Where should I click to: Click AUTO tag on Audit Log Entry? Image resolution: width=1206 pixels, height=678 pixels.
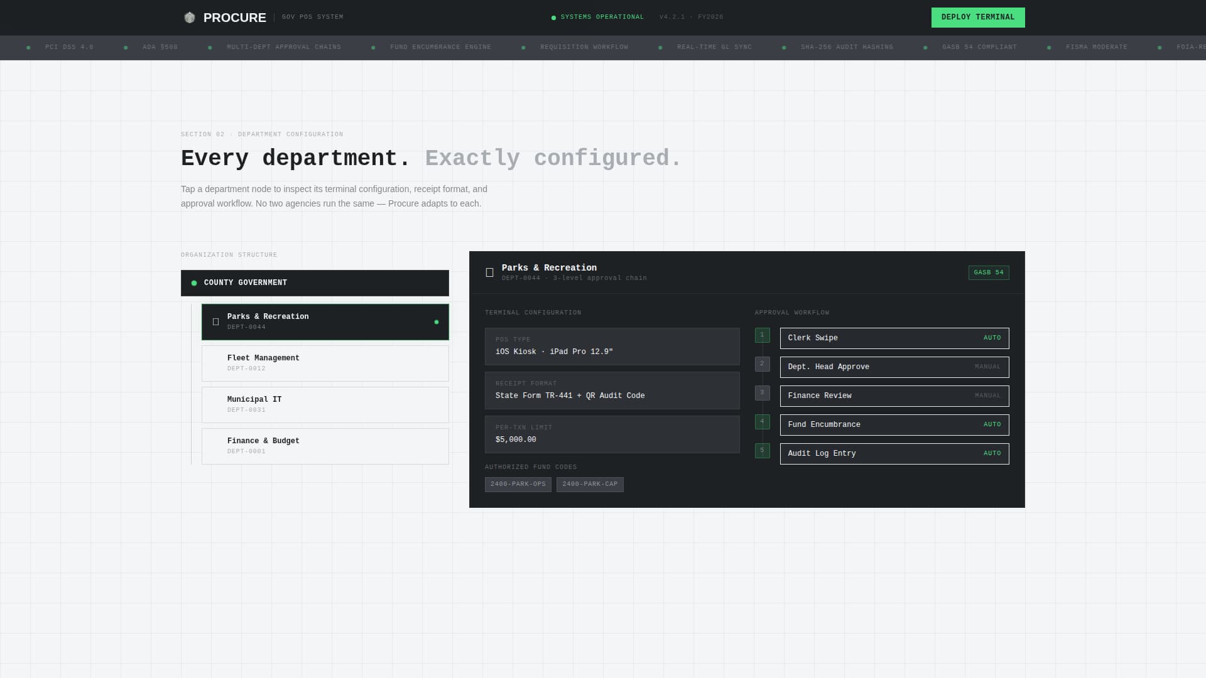pyautogui.click(x=992, y=454)
